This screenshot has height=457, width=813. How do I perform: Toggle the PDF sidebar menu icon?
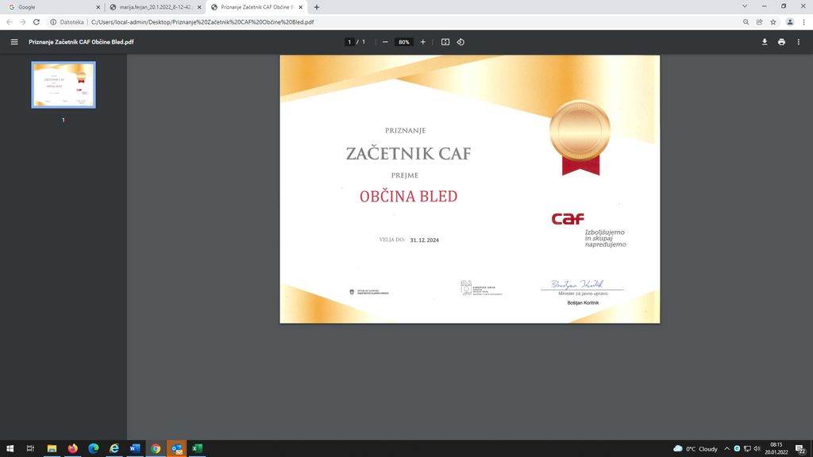[x=14, y=42]
